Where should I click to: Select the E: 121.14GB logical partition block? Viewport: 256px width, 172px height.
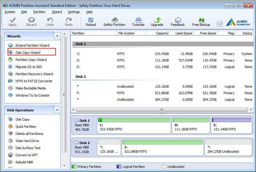[x=231, y=125]
